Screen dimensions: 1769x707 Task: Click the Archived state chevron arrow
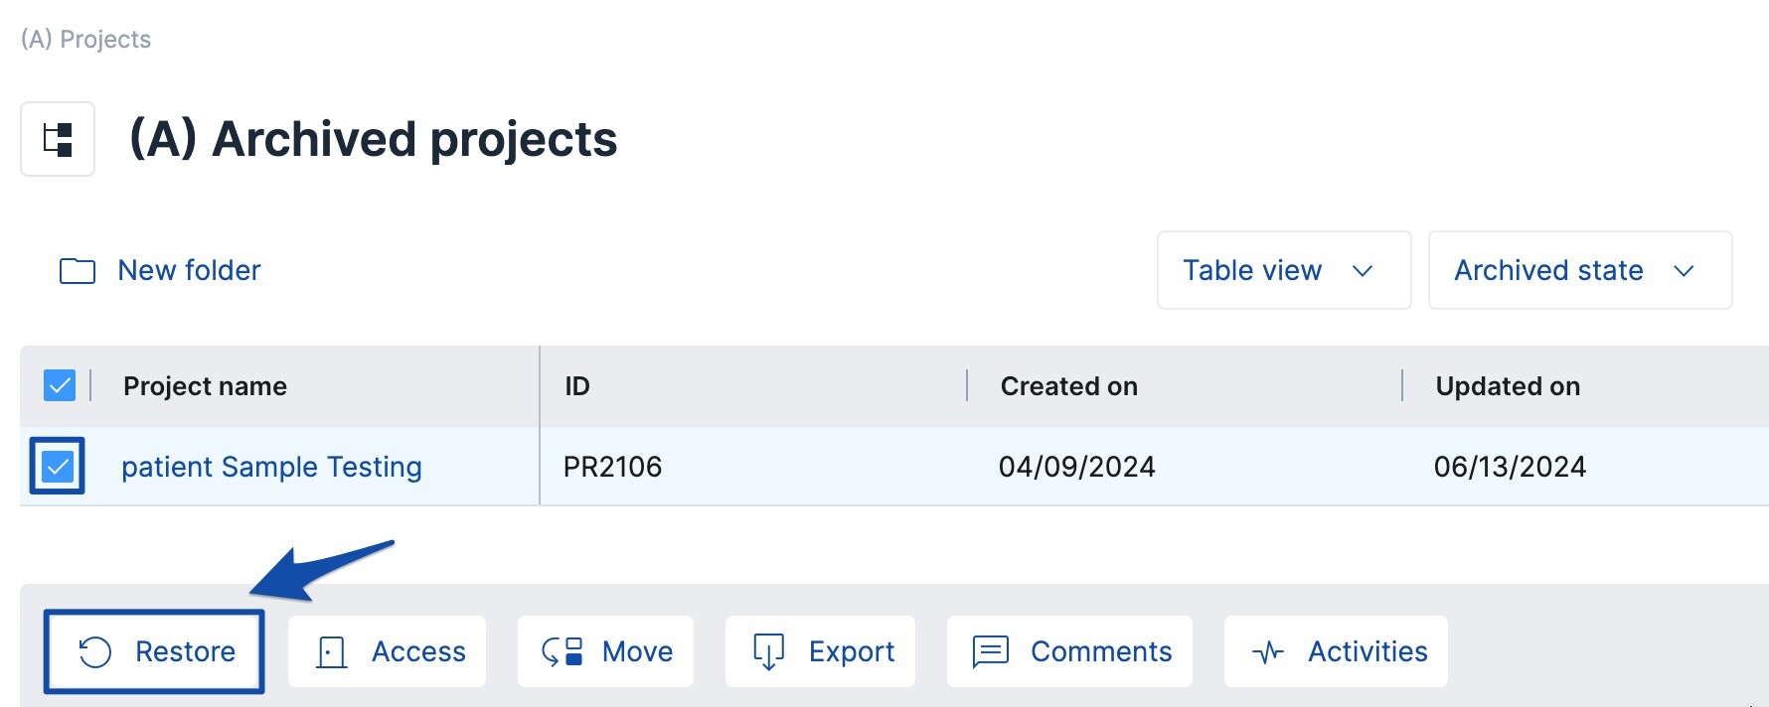pyautogui.click(x=1684, y=271)
